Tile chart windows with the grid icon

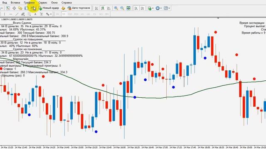tap(128, 8)
